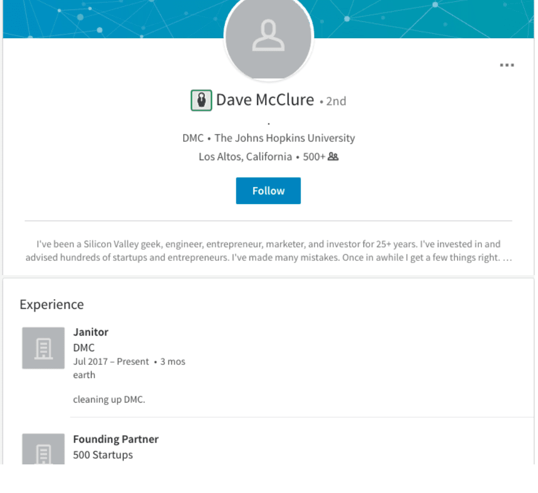Click Los Altos, California location

246,157
